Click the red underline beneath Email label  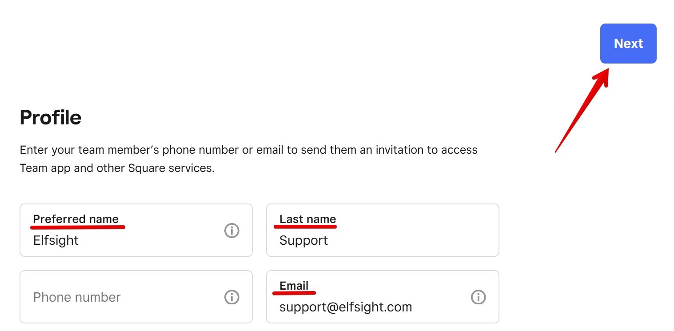click(x=294, y=293)
